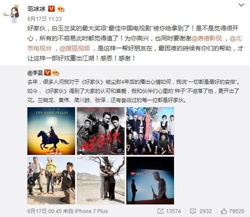Open the @搜狐视频 mention link

tap(75, 48)
